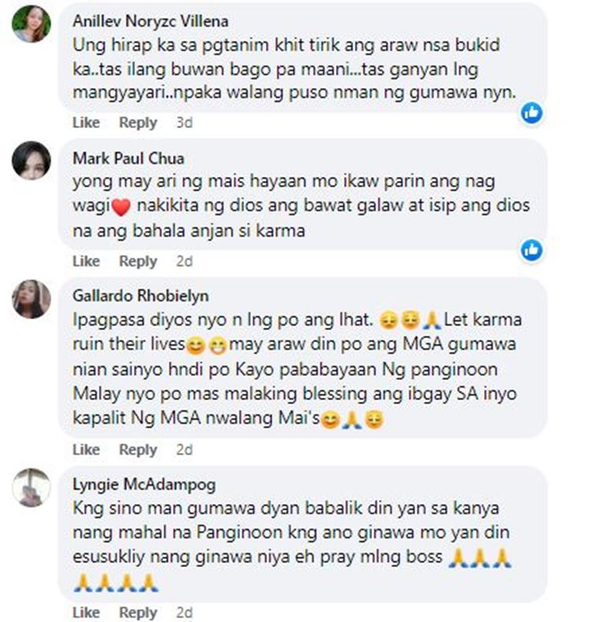Open the Lyngie McAdampog name link
Viewport: 590px width, 622px height.
144,484
